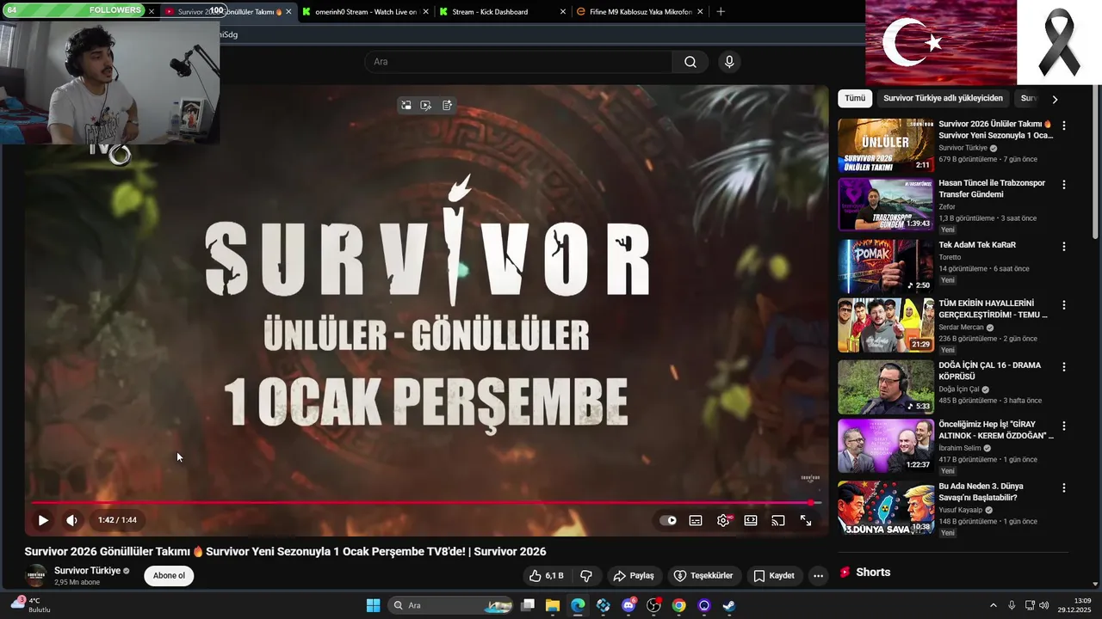Cast video with Play on TV icon
The image size is (1102, 619).
[778, 520]
